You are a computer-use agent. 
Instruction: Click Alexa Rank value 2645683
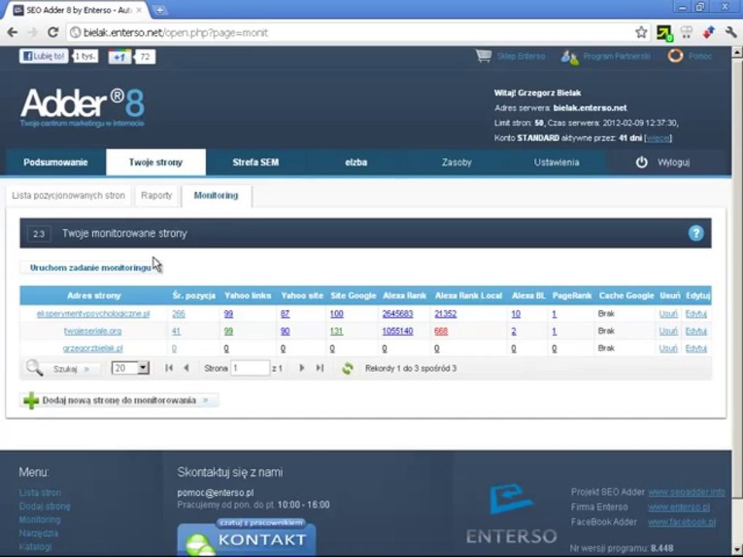[398, 314]
